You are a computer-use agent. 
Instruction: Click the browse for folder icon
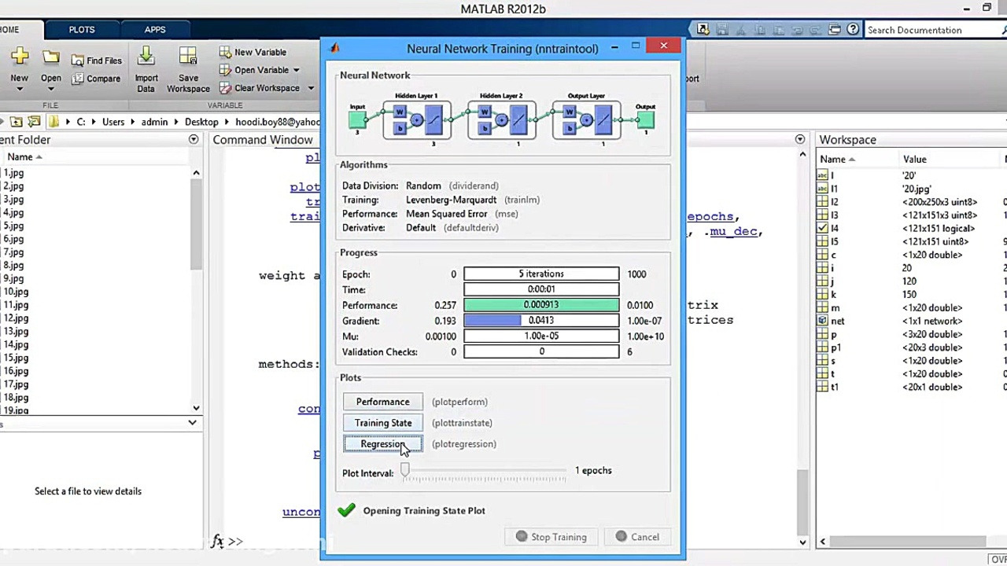34,122
